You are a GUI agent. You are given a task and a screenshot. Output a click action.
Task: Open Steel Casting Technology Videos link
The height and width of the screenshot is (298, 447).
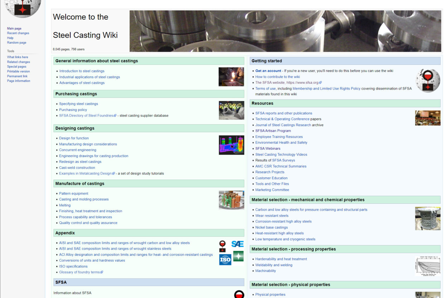281,155
